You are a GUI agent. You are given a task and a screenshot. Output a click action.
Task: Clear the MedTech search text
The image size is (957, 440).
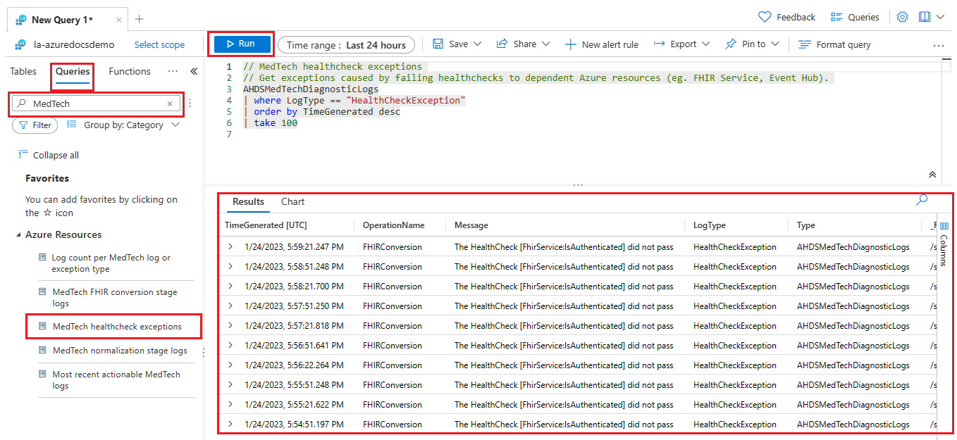(170, 103)
